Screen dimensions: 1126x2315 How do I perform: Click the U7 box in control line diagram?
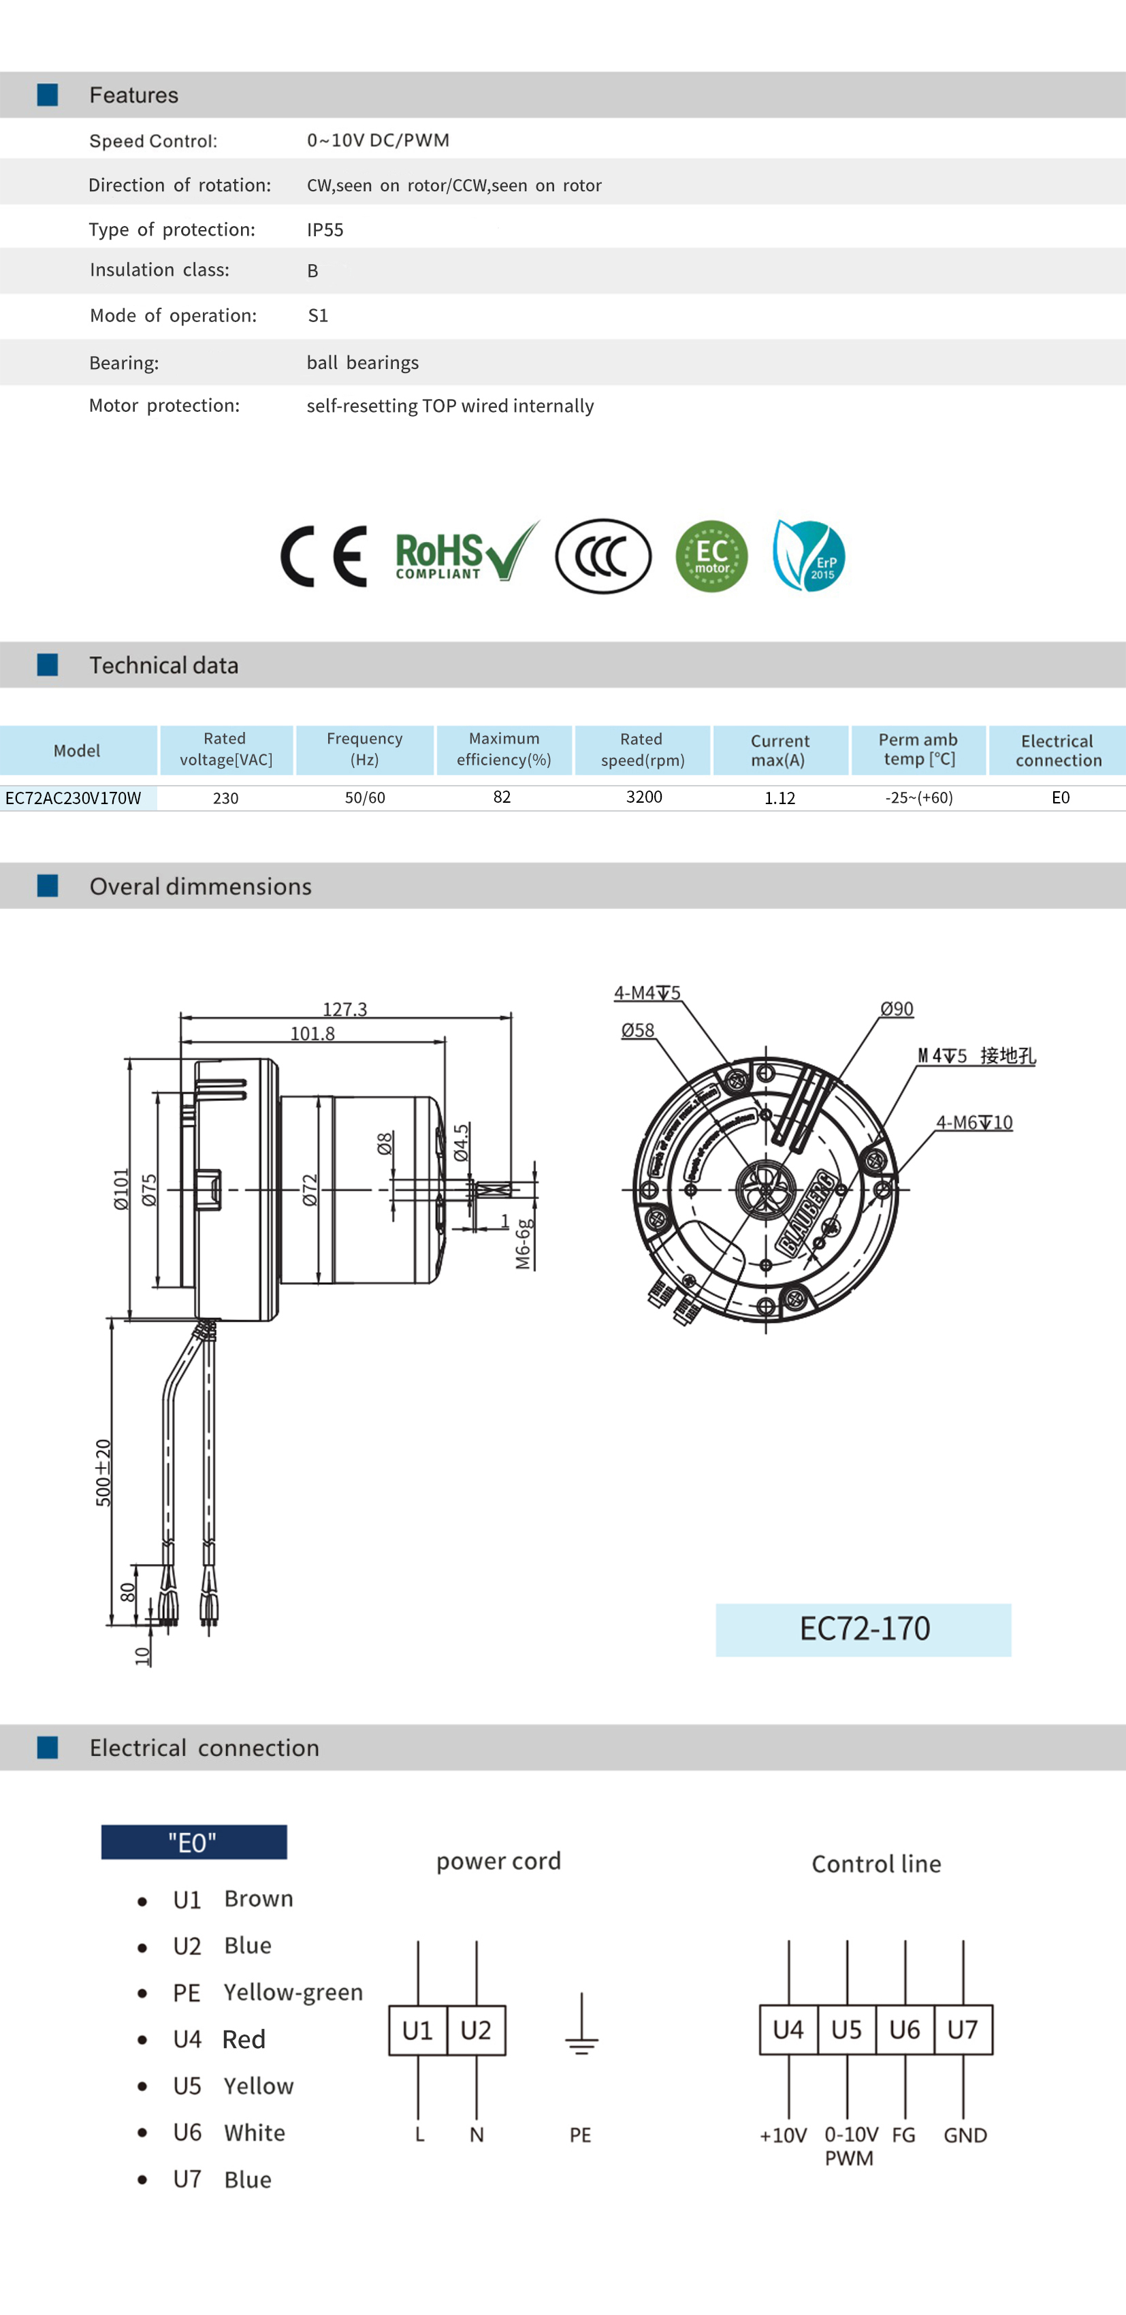point(963,2029)
